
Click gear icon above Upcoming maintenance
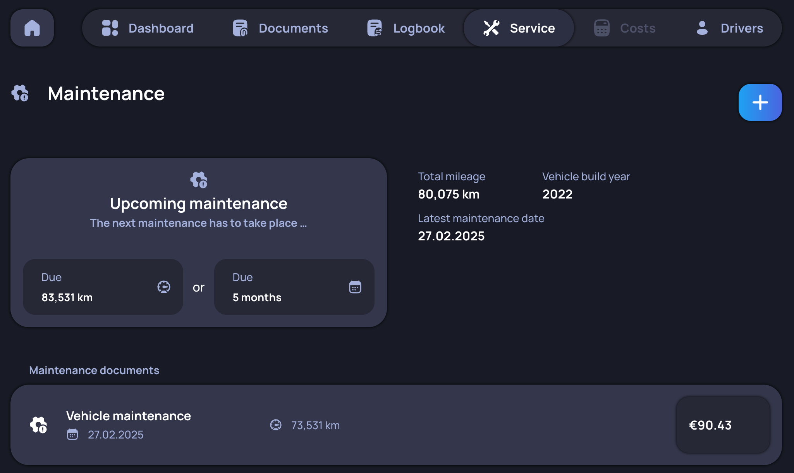coord(199,180)
